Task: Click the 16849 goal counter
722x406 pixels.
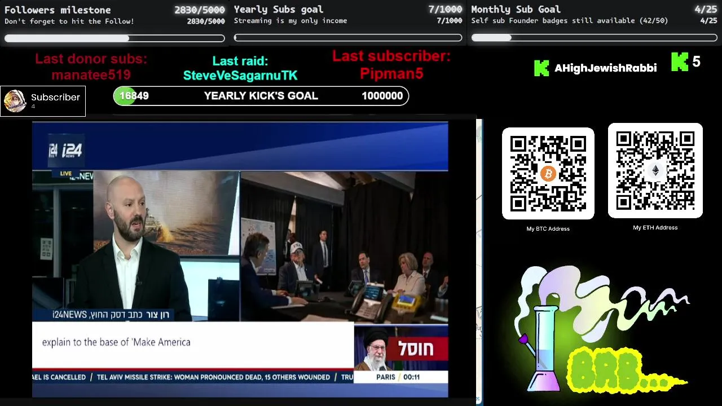Action: [x=134, y=96]
